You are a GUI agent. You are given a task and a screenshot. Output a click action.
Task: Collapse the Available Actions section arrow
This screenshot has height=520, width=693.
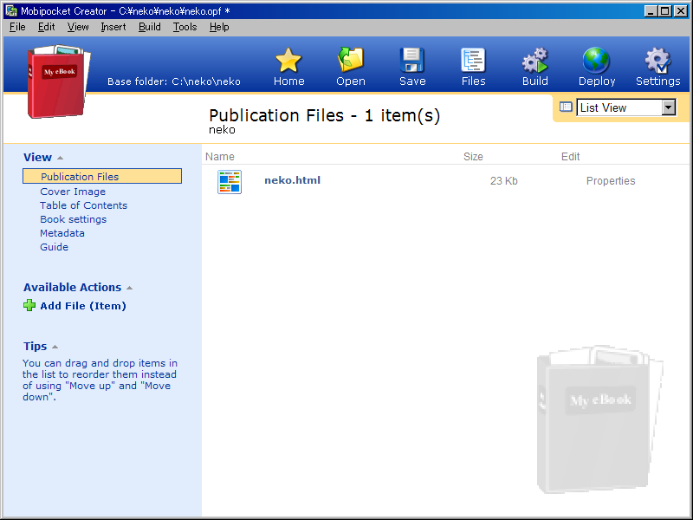tap(129, 288)
